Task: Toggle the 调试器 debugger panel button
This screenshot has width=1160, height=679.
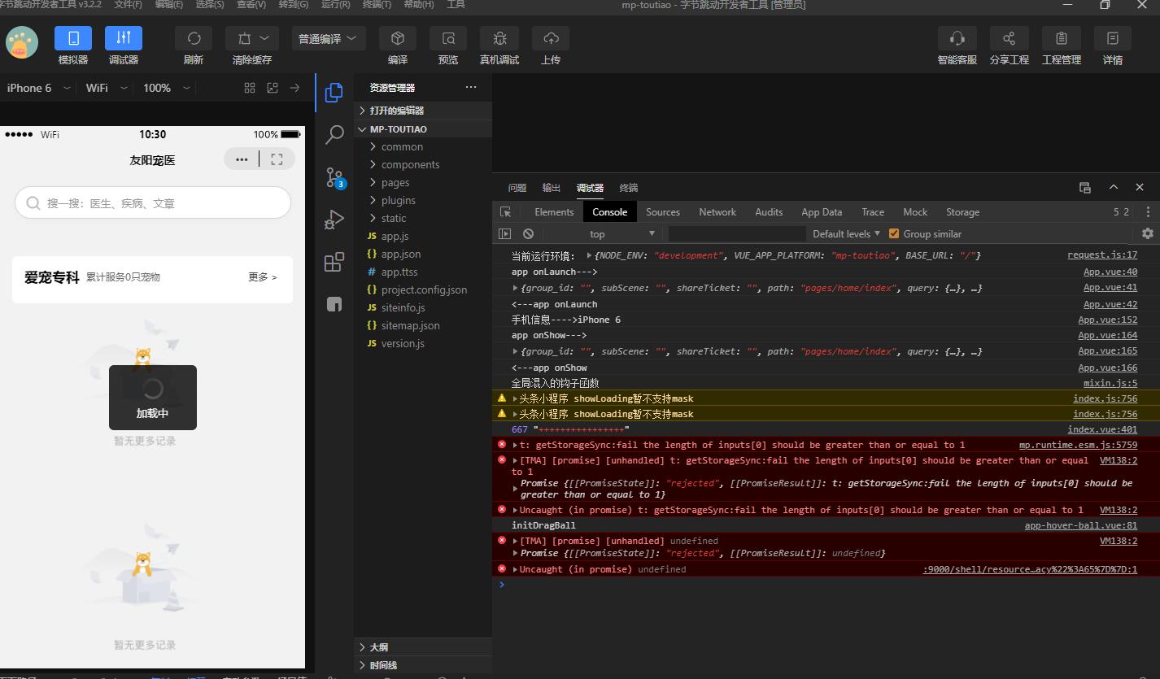Action: coord(124,38)
